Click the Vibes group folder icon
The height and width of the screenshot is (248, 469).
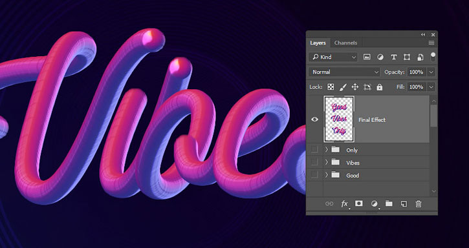point(336,162)
